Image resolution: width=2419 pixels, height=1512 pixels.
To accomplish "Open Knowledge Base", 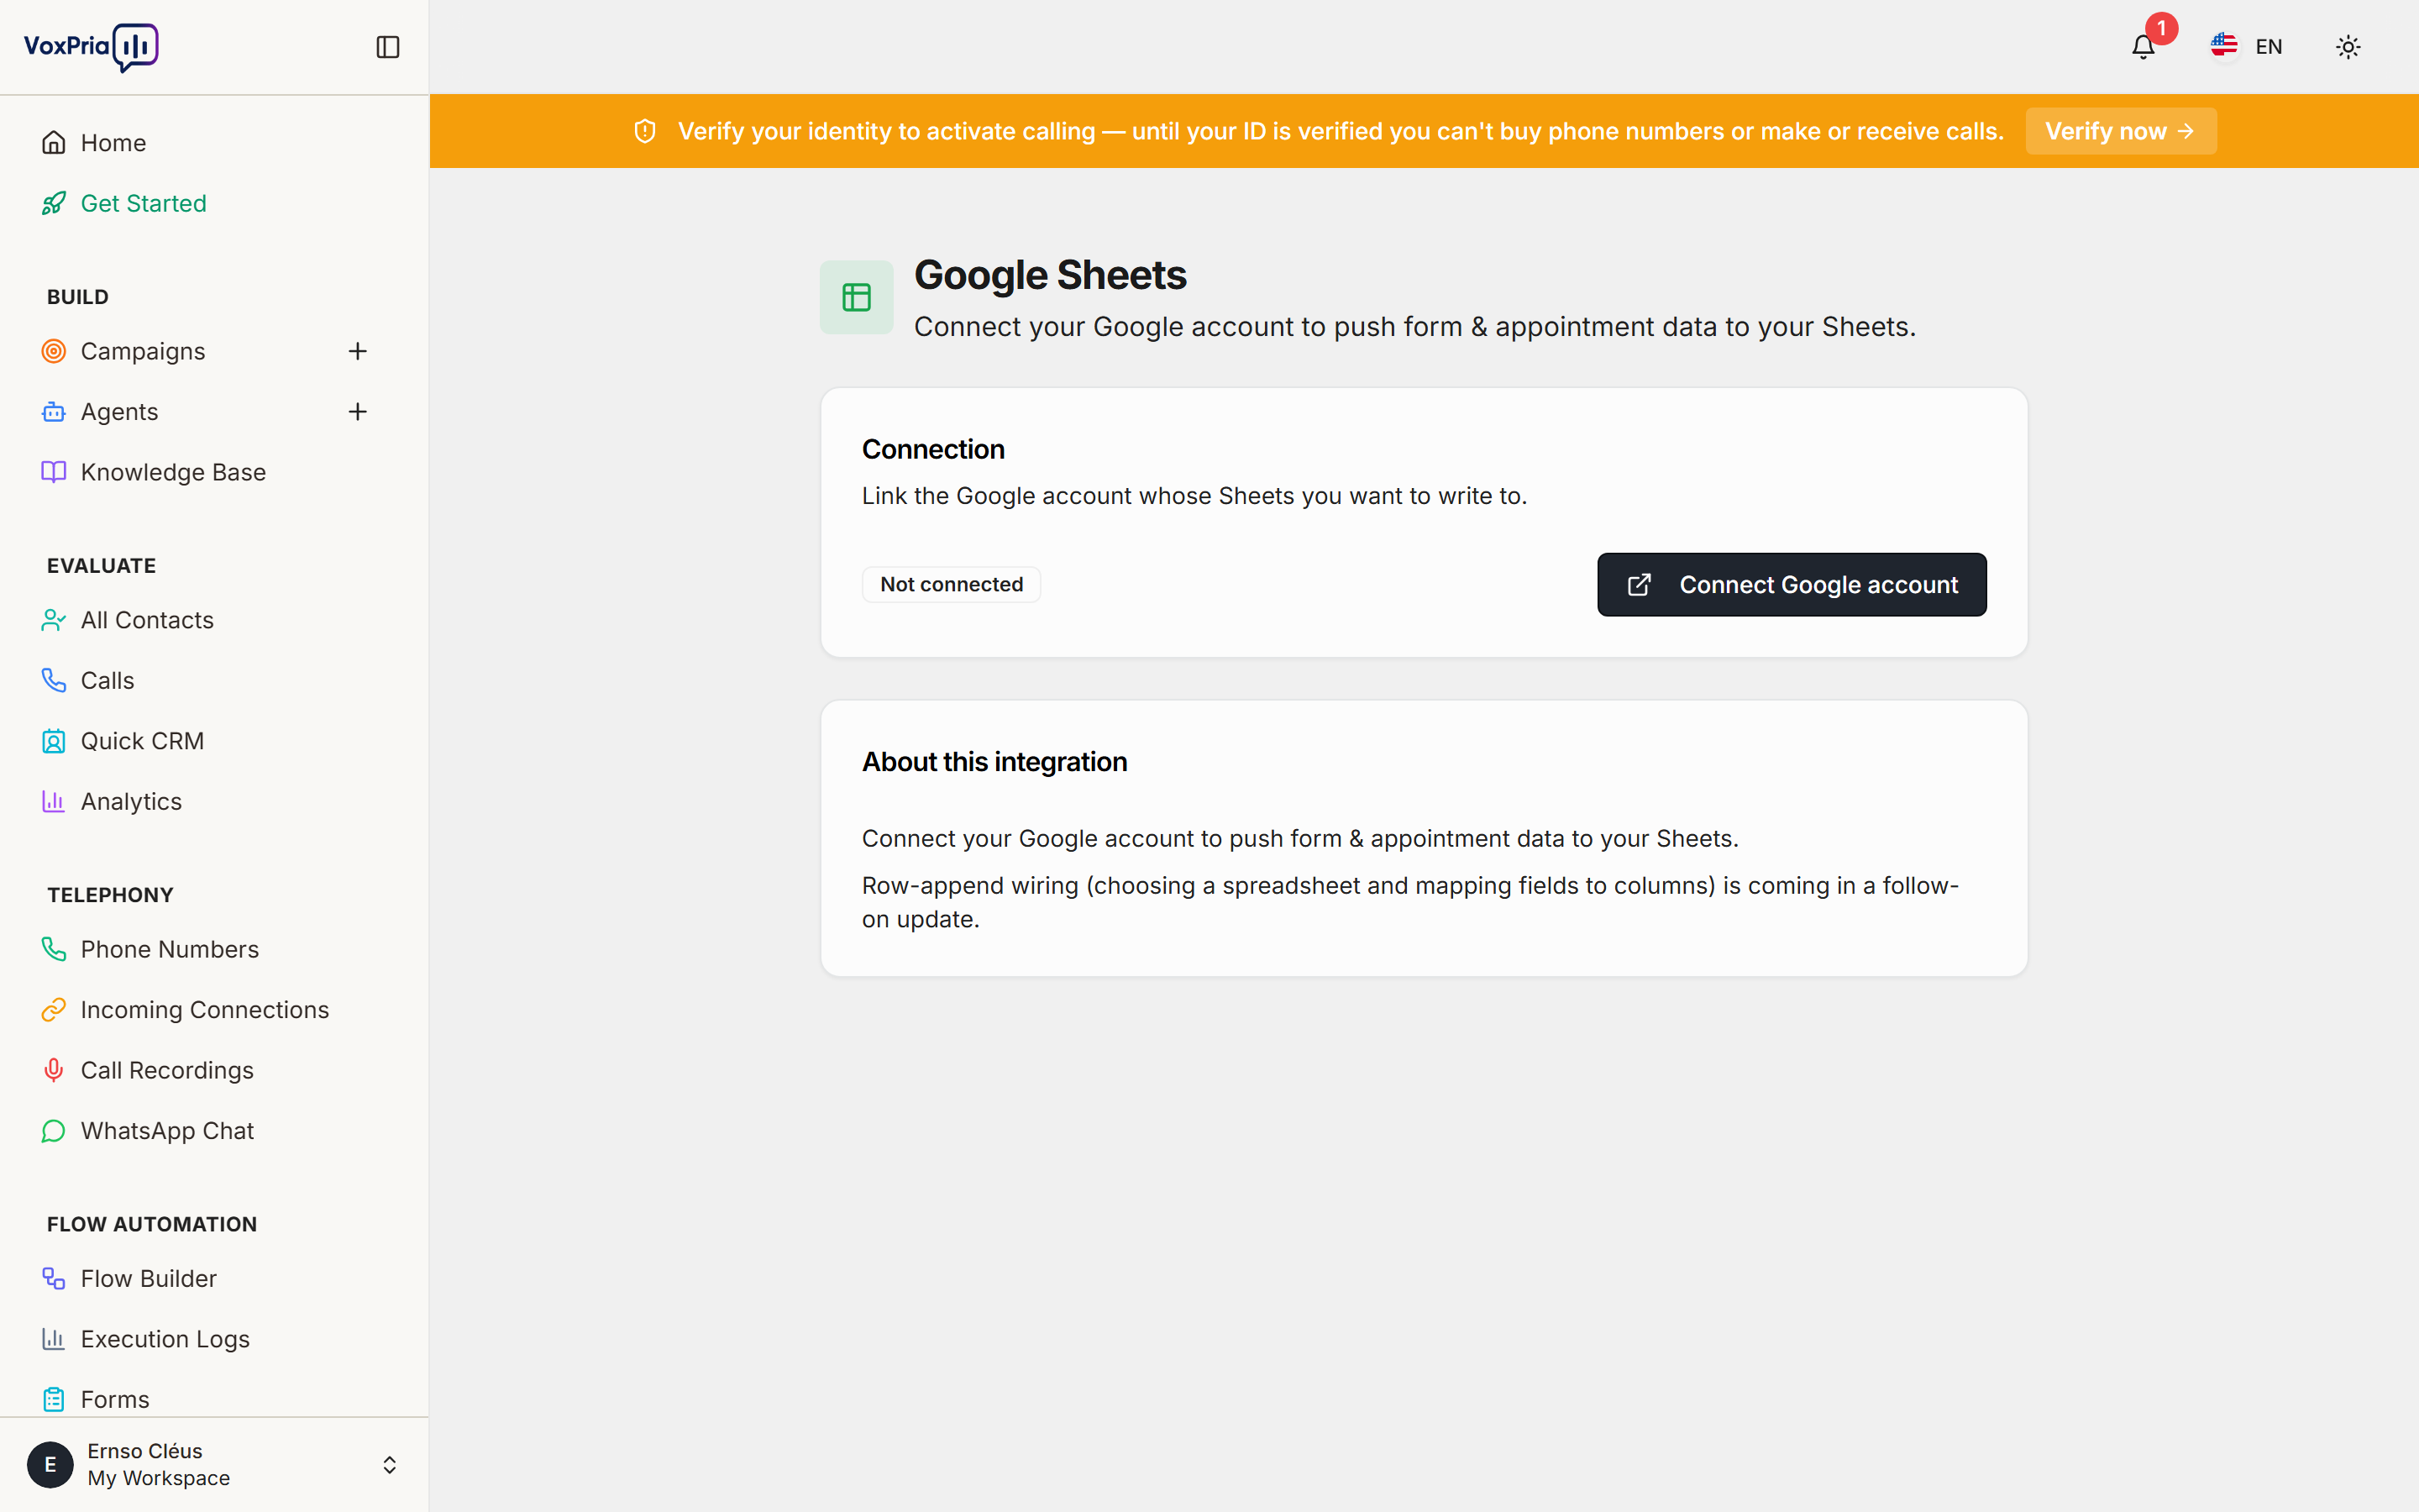I will tap(214, 472).
